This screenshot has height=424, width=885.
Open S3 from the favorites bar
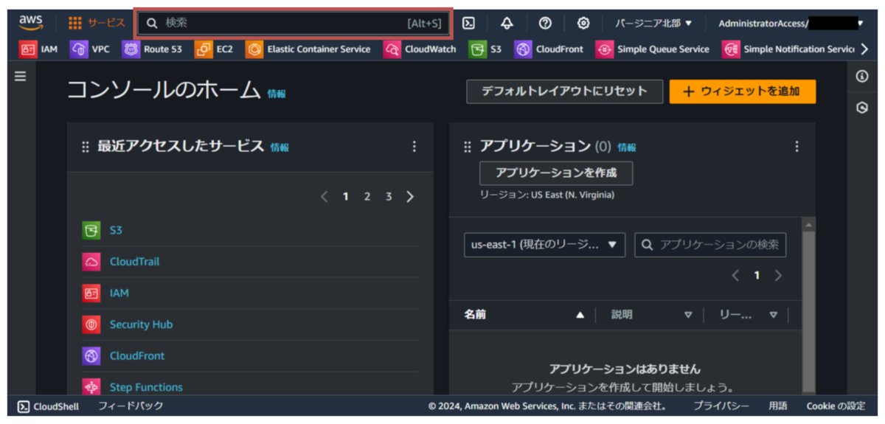coord(485,49)
